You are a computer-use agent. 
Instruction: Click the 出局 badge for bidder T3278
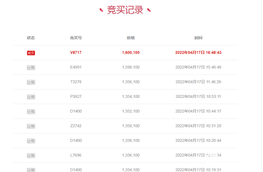point(31,82)
